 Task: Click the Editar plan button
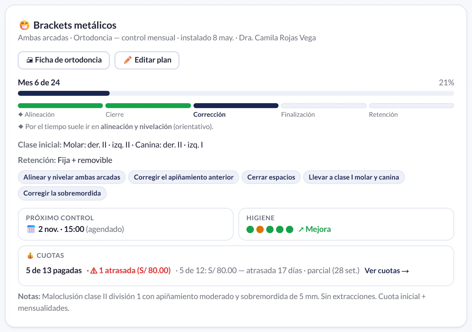147,60
